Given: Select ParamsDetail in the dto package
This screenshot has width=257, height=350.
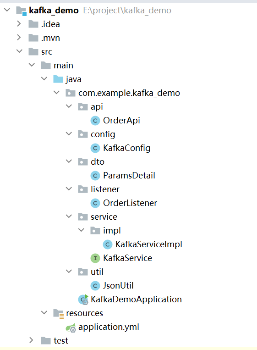Looking at the screenshot, I should pos(129,175).
